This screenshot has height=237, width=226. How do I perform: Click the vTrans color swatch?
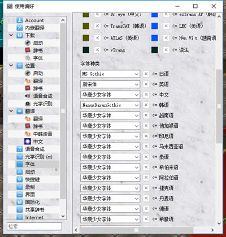point(86,50)
